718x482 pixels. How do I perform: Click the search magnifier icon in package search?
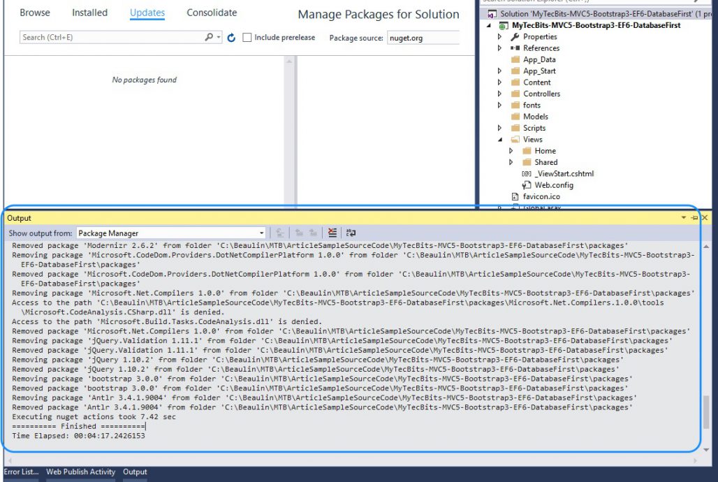[209, 37]
